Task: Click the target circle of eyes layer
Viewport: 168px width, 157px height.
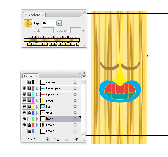Action: 75,112
